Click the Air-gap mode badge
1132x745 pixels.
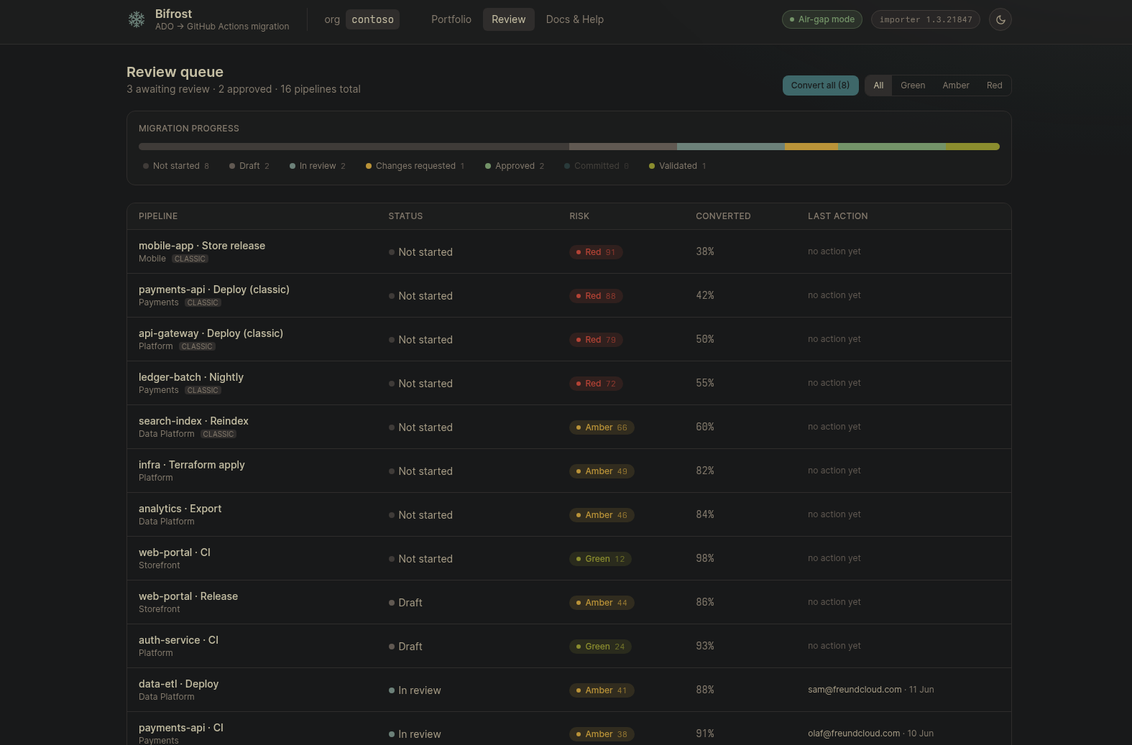pos(822,19)
